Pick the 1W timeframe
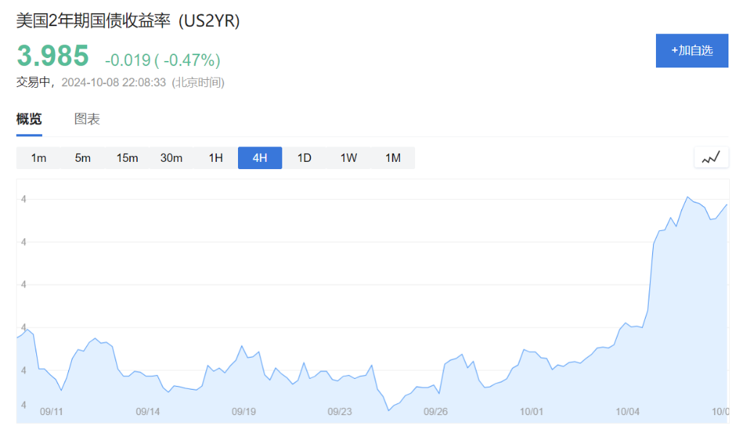 (x=348, y=158)
